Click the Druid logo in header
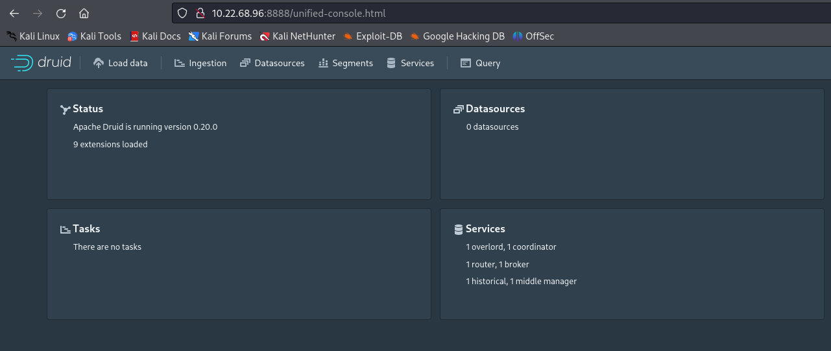This screenshot has width=831, height=351. (x=41, y=63)
